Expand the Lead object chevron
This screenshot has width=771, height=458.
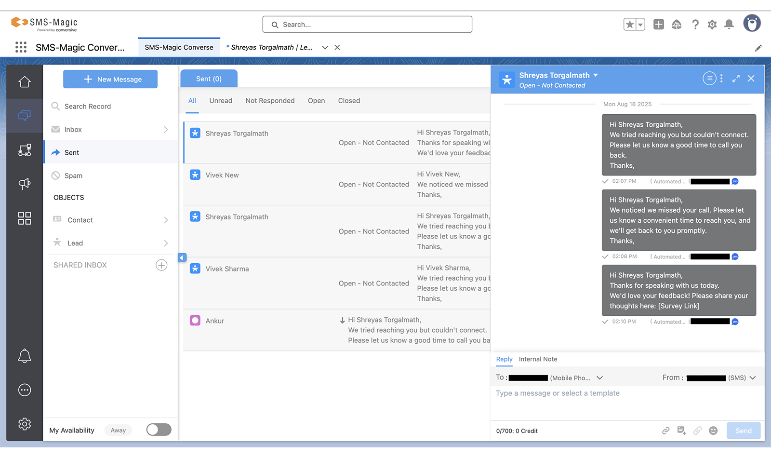point(166,243)
